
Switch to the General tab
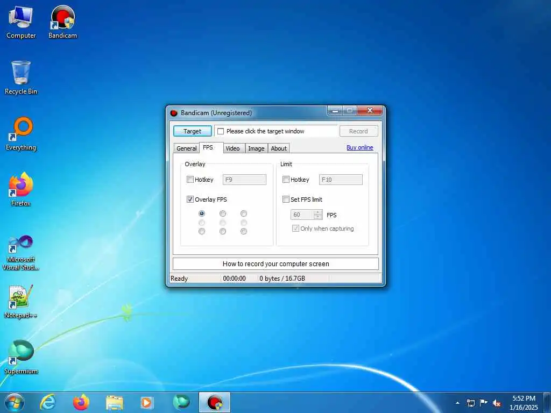pyautogui.click(x=187, y=148)
